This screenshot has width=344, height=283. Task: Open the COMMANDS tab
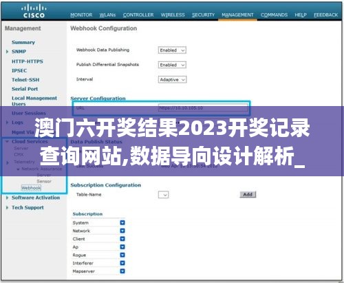(x=274, y=15)
